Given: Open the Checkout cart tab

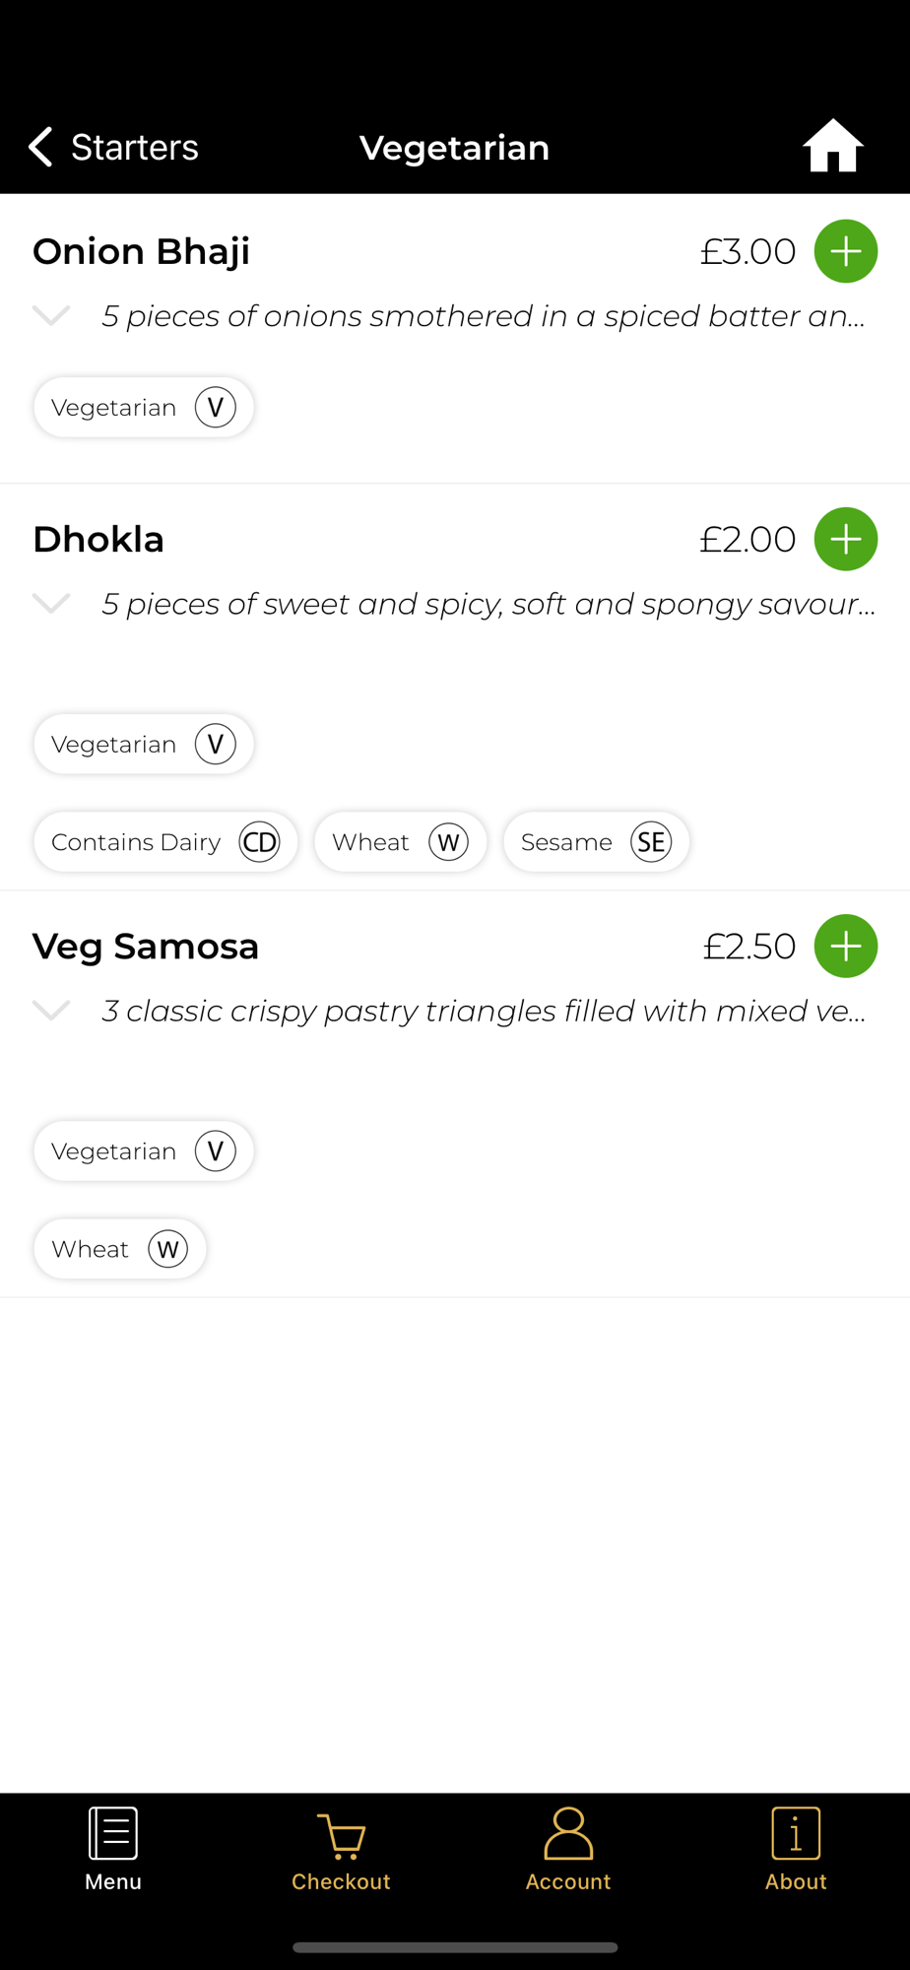Looking at the screenshot, I should click(341, 1849).
